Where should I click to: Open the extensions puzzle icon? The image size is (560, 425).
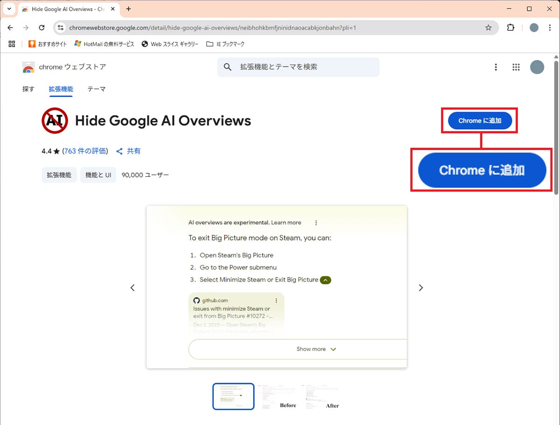point(511,28)
